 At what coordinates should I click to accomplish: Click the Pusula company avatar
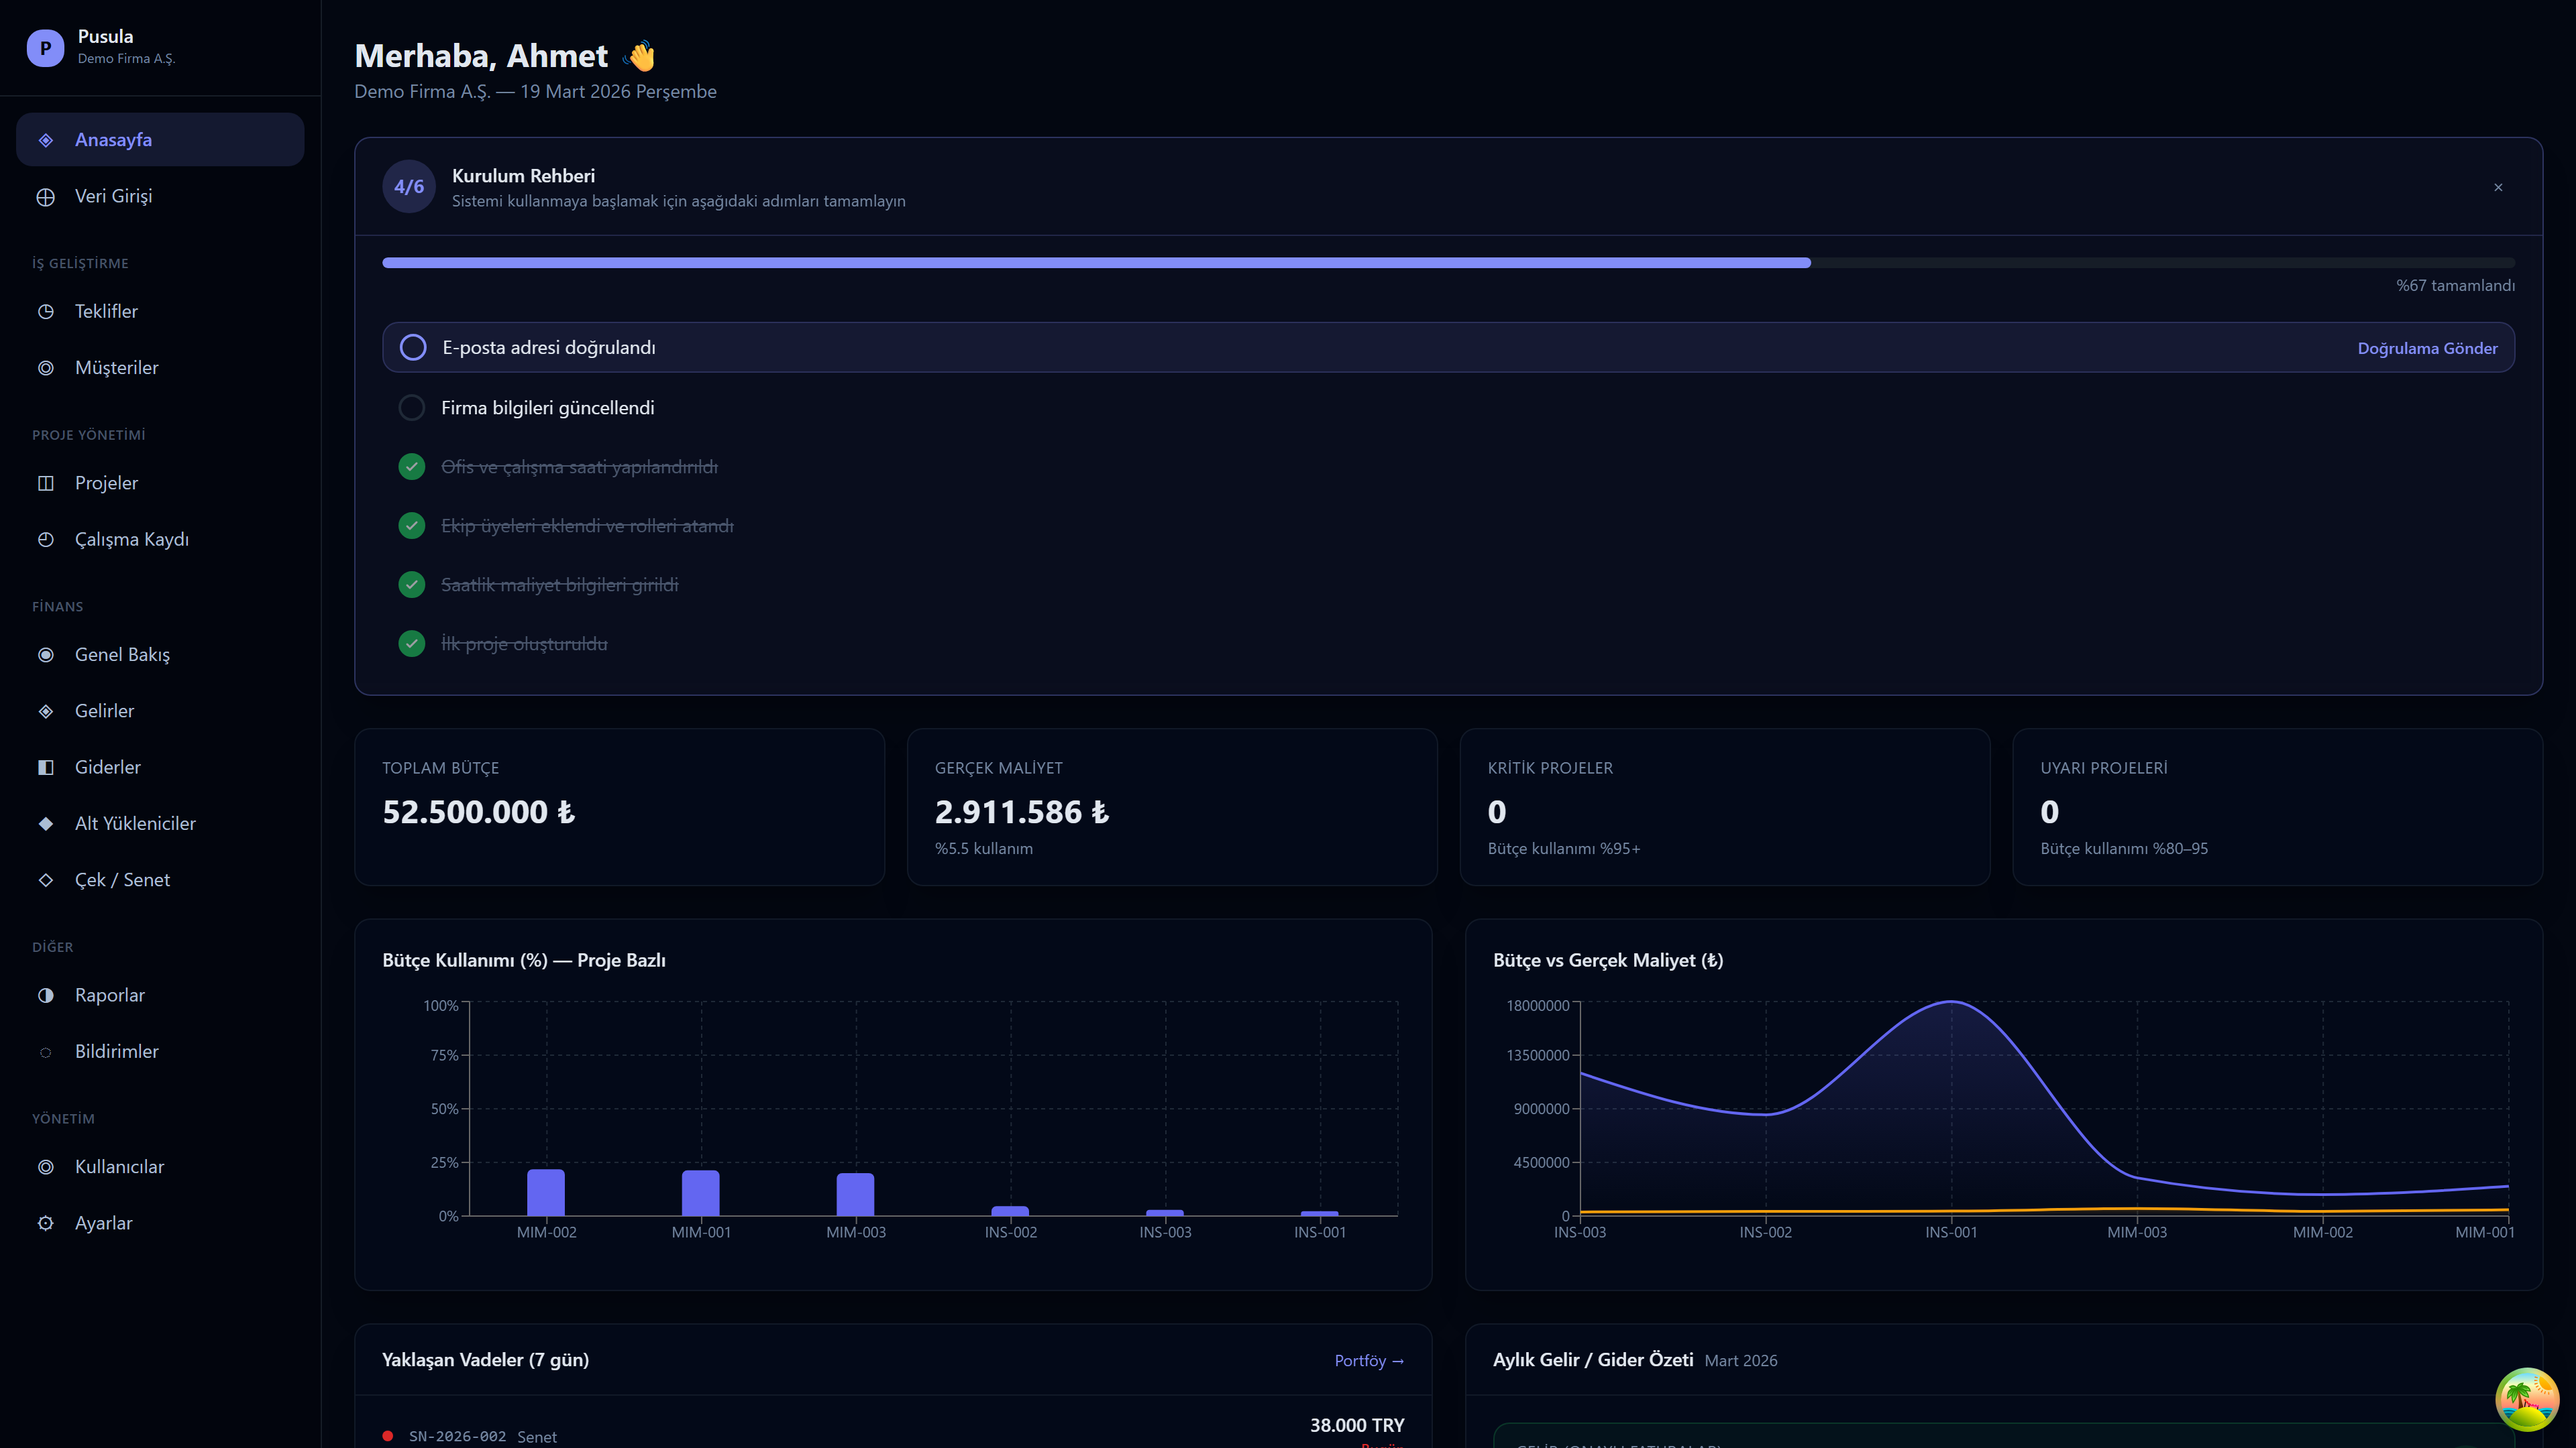point(45,47)
